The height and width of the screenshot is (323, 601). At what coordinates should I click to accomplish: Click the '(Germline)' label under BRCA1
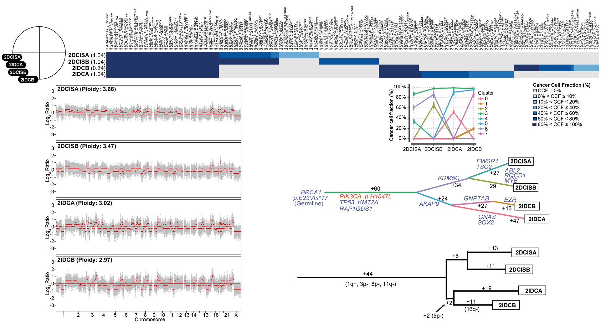309,204
